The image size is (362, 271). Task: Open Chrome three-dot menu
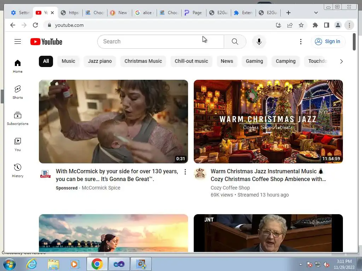(349, 25)
